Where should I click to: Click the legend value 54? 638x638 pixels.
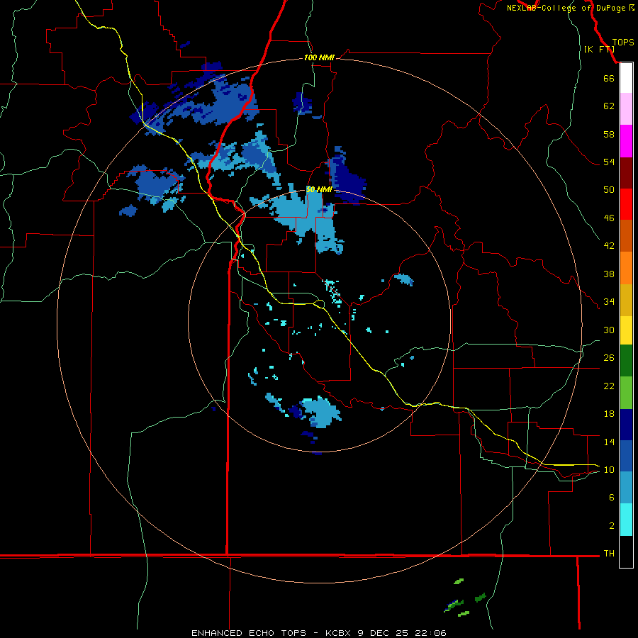(609, 162)
